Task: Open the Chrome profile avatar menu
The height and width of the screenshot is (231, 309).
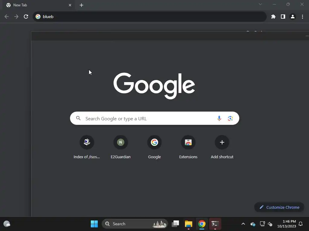Action: (x=293, y=17)
